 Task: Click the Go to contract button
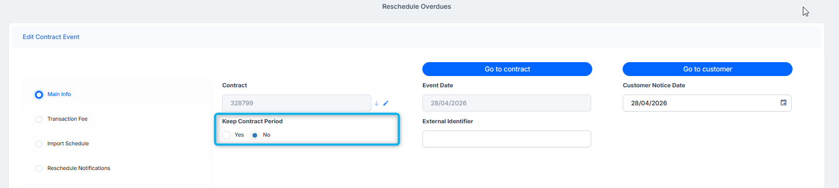507,69
